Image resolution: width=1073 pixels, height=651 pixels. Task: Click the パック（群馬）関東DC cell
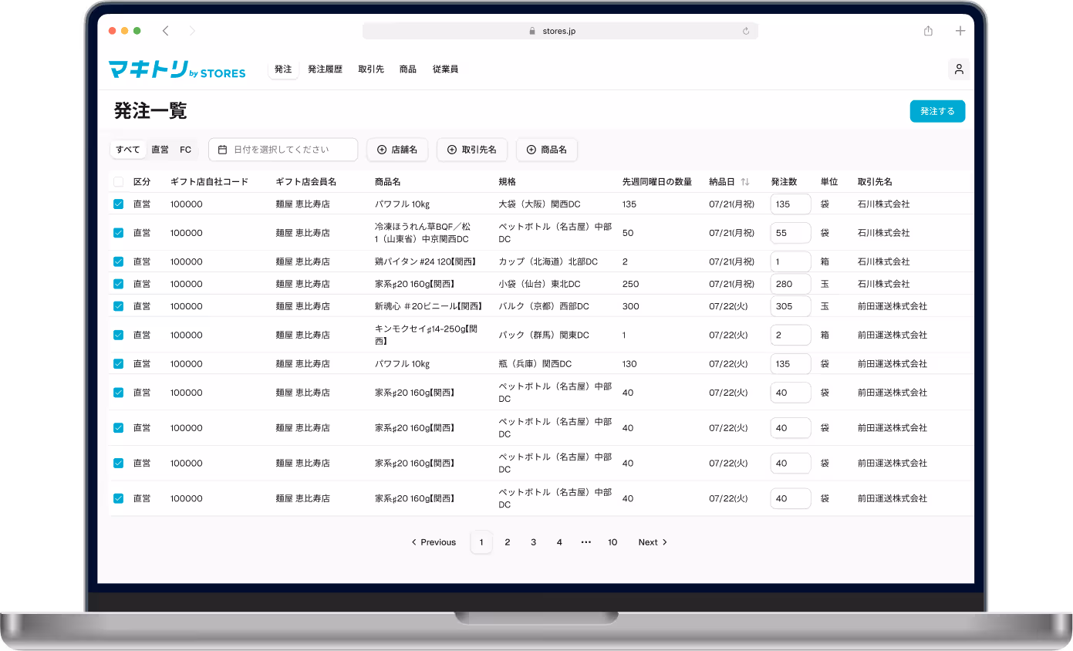tap(544, 335)
